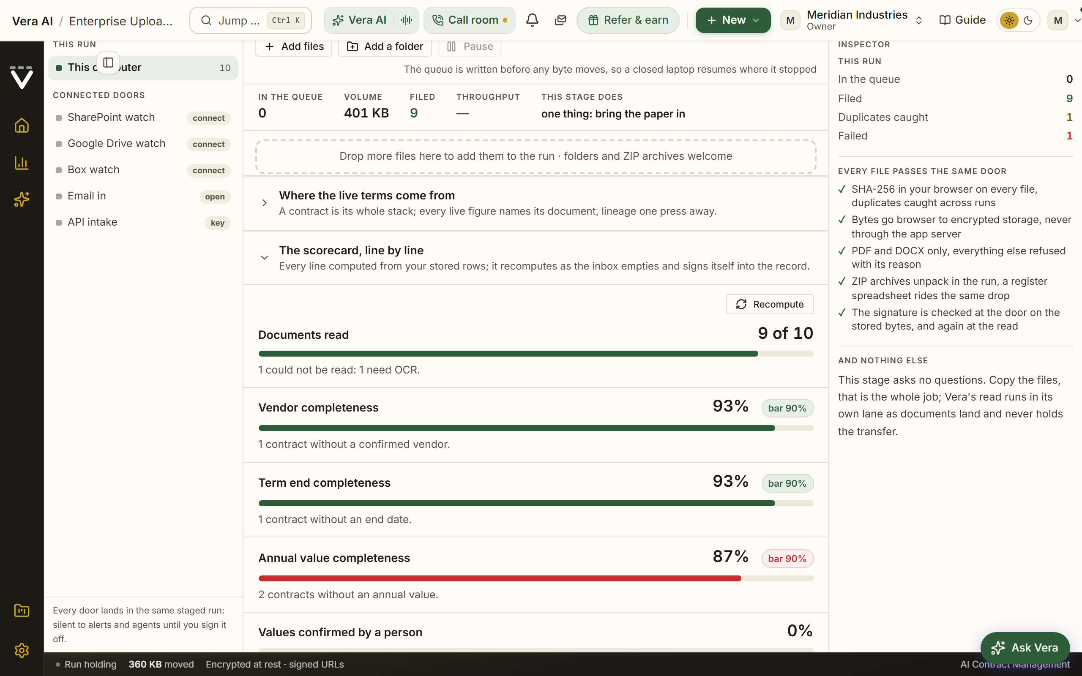Open the Vera AI assistant button

[360, 20]
